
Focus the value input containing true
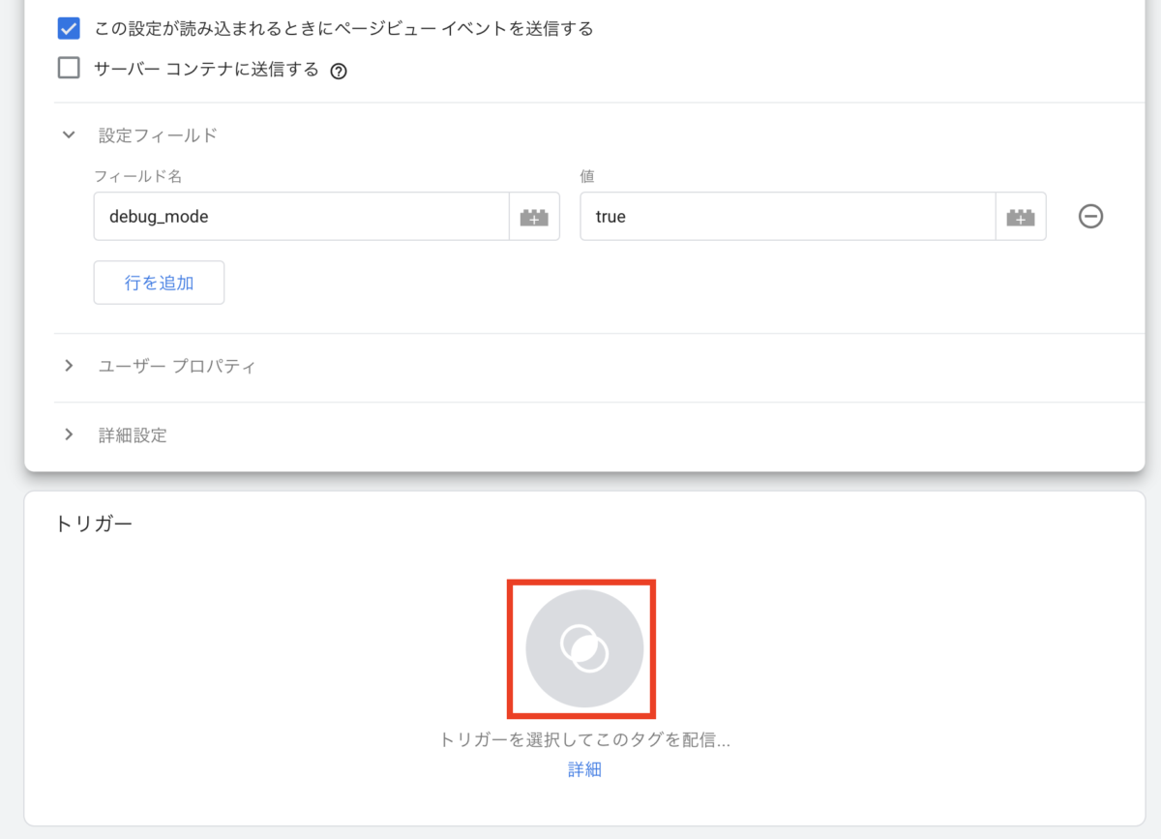coord(787,217)
